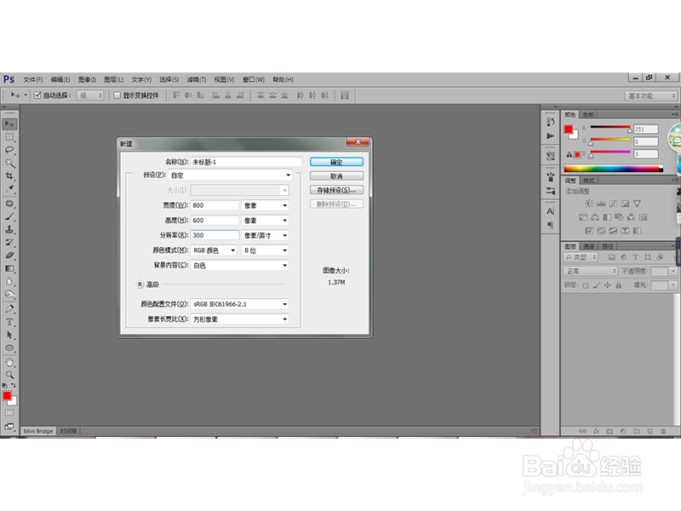This screenshot has width=681, height=511.
Task: Select the Blur droplet tool
Action: [x=9, y=282]
